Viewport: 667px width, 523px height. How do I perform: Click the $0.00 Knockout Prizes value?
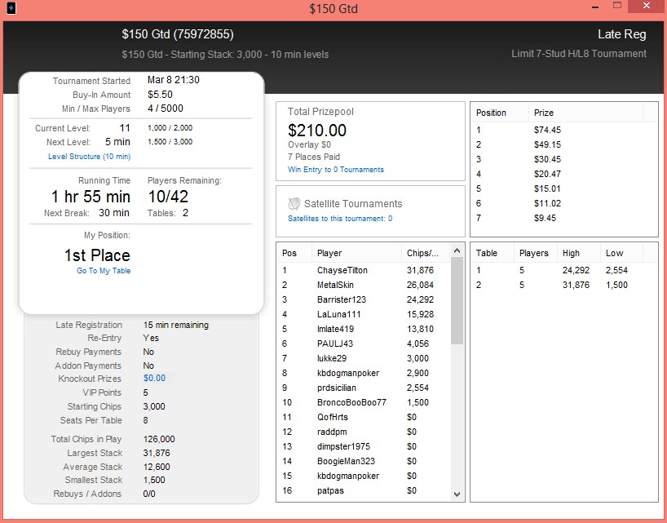click(x=154, y=379)
